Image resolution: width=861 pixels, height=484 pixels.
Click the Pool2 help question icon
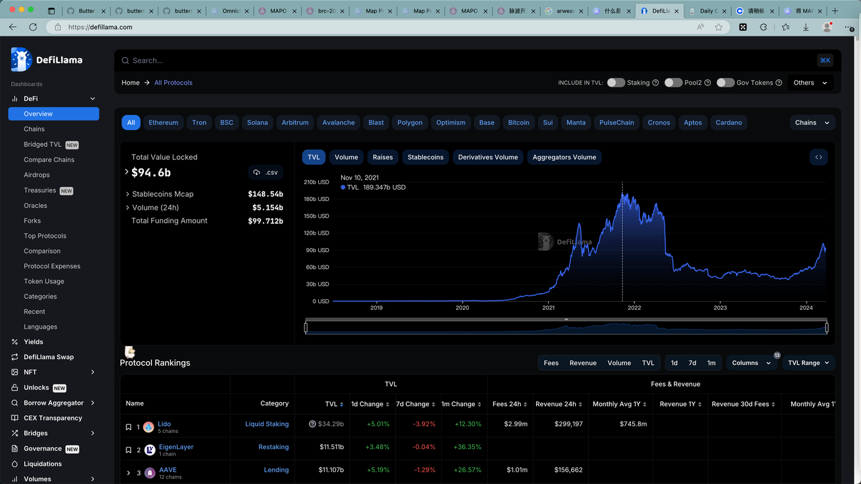pos(708,83)
